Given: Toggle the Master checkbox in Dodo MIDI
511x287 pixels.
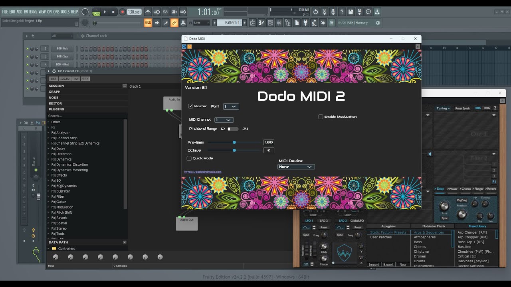Looking at the screenshot, I should point(191,106).
